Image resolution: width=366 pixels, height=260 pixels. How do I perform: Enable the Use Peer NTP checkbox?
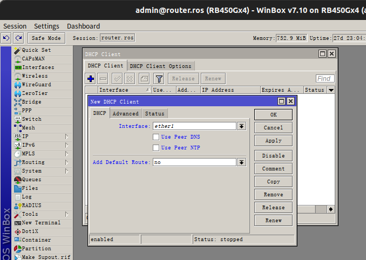tap(156, 148)
